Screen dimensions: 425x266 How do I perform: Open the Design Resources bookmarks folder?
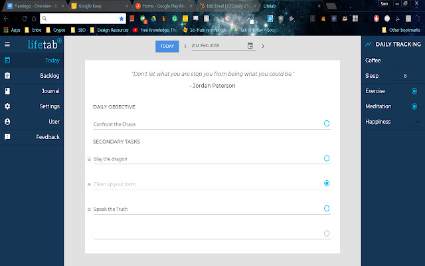coord(110,30)
